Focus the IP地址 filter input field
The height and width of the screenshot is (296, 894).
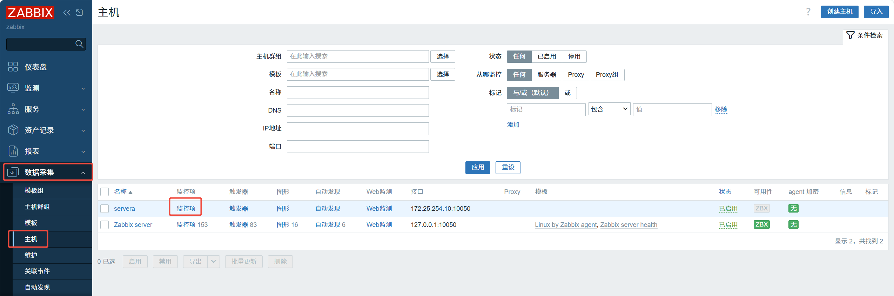pos(358,129)
